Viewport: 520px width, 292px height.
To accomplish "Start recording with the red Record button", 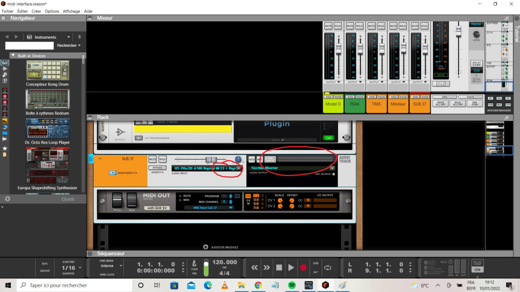I will (x=303, y=268).
